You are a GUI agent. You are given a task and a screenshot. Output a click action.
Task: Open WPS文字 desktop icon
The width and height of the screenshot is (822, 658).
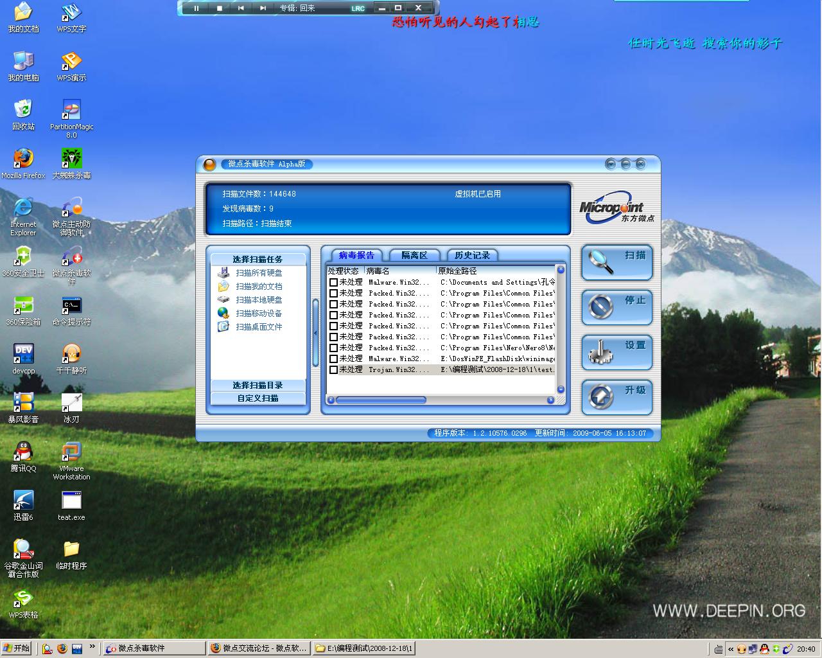coord(71,18)
